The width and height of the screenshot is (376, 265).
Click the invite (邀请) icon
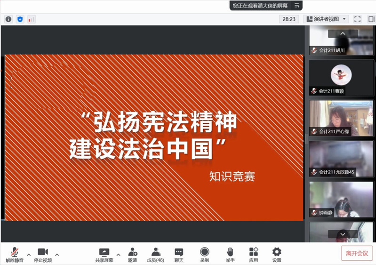point(133,254)
